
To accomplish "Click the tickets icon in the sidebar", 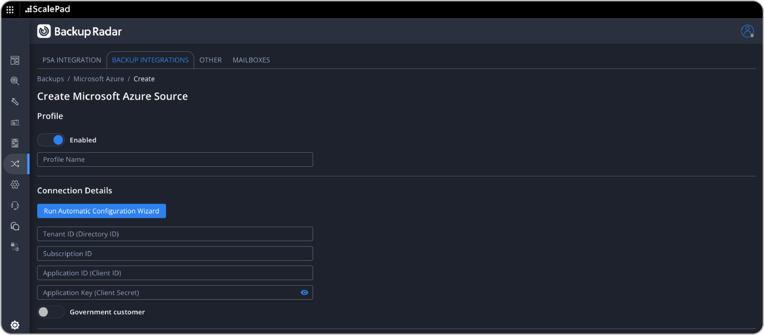I will tap(15, 122).
